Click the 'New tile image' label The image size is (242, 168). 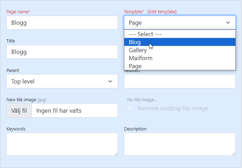pos(21,100)
